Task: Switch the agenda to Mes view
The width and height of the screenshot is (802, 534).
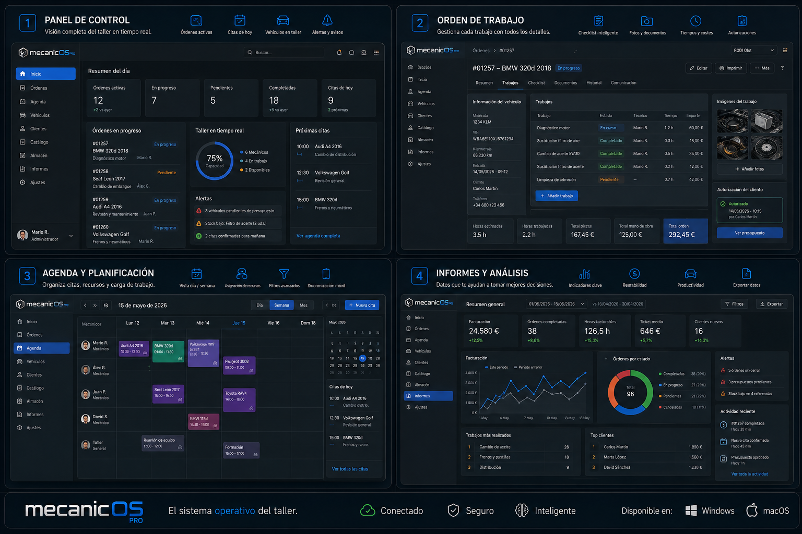Action: click(303, 305)
